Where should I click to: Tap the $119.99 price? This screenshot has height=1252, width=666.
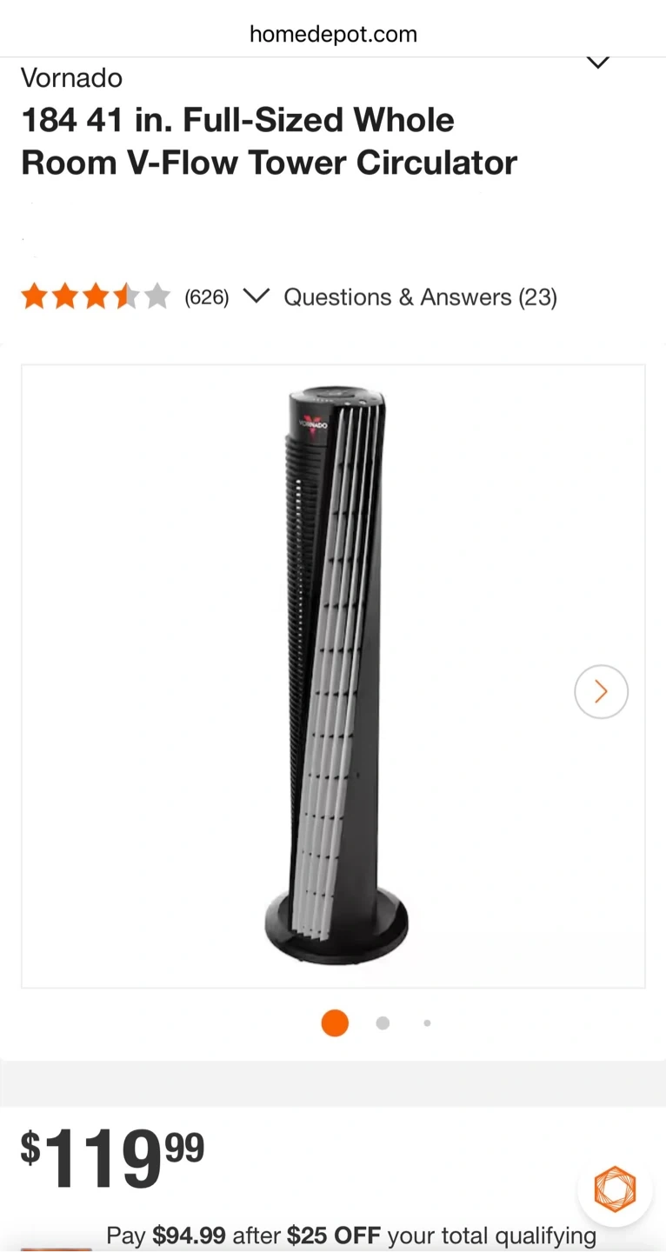point(113,1160)
